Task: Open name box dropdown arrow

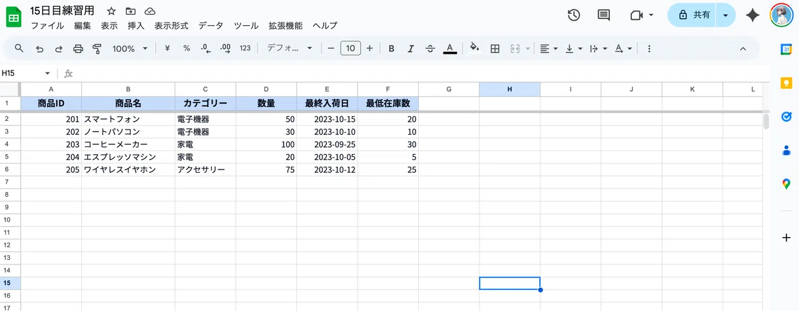Action: tap(47, 73)
